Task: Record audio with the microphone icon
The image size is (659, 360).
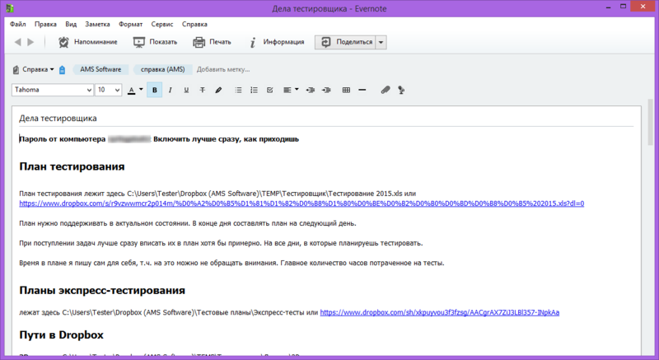Action: pyautogui.click(x=401, y=90)
